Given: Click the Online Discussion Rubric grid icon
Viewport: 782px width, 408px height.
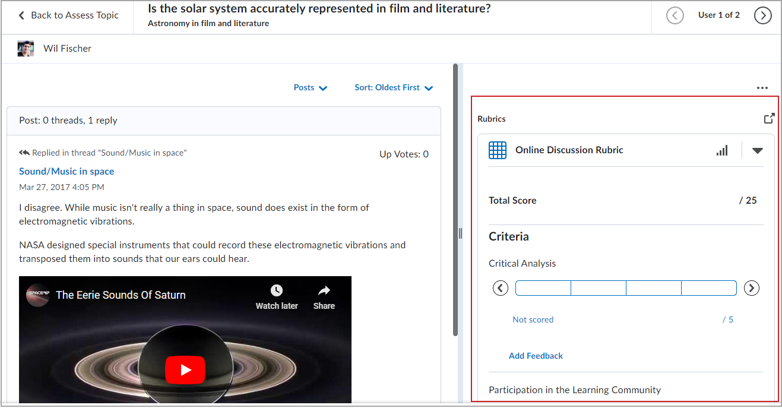Looking at the screenshot, I should tap(498, 150).
